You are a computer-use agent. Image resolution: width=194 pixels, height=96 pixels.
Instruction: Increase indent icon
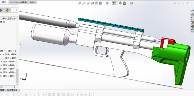click(86, 94)
